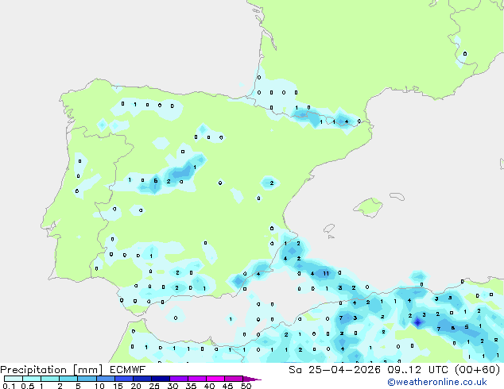Click the legend label '0.5'
The width and height of the screenshot is (504, 389).
[28, 386]
